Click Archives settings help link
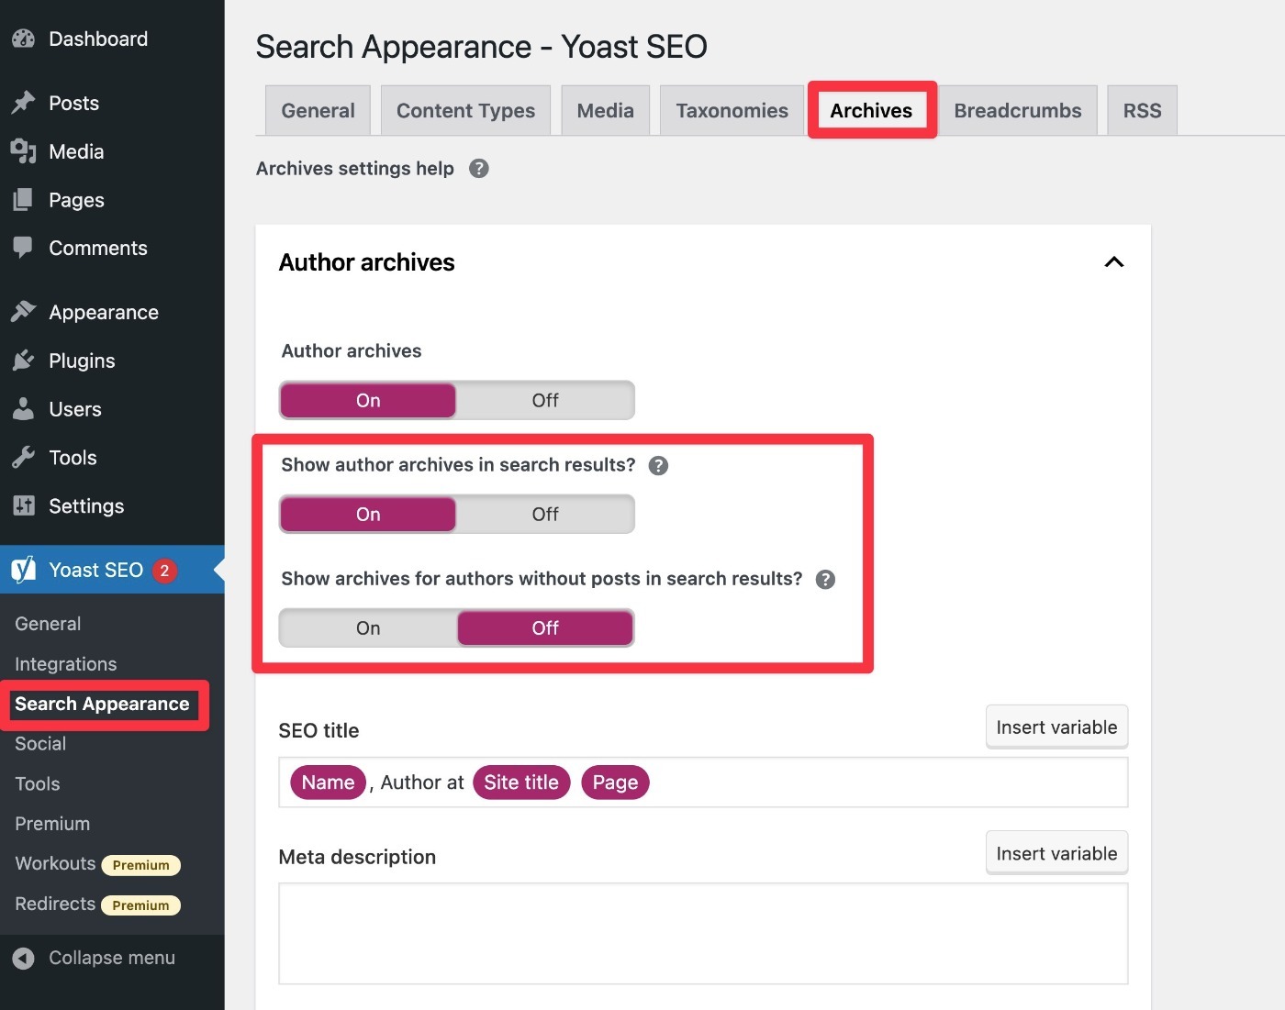 point(354,169)
